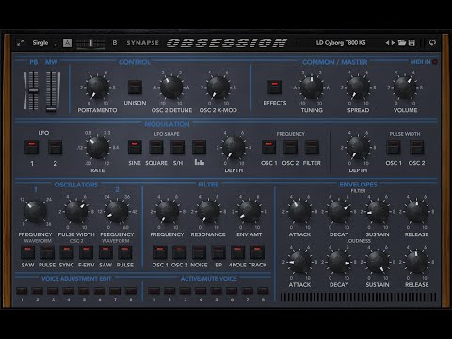Go to the previous preset arrow

(387, 43)
